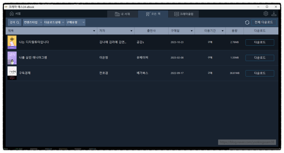Open the settings gear icon
The width and height of the screenshot is (284, 153).
266,13
